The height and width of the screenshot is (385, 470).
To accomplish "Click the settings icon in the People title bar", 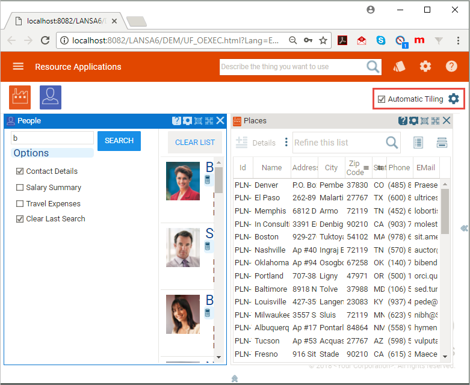I will click(187, 121).
